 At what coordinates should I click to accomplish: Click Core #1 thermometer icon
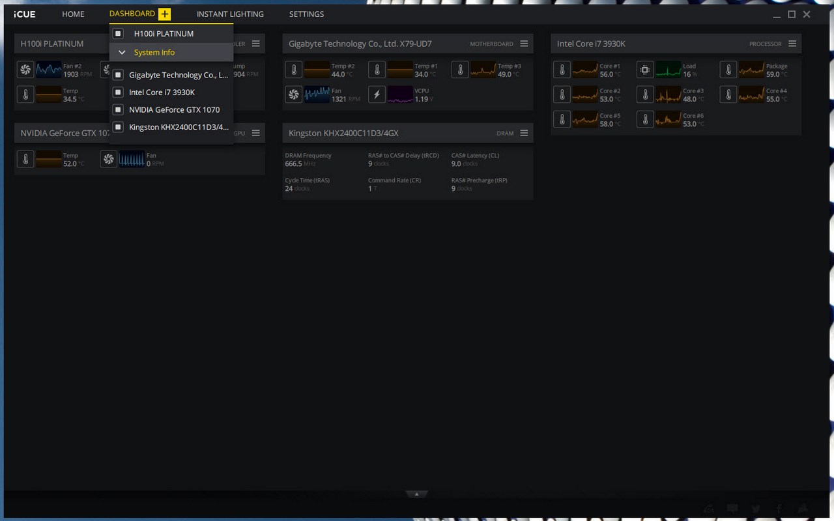click(x=562, y=70)
